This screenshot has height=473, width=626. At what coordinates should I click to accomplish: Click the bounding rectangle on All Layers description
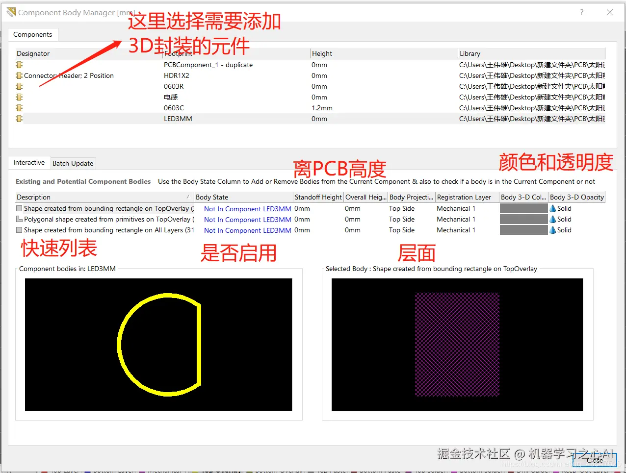tap(109, 230)
